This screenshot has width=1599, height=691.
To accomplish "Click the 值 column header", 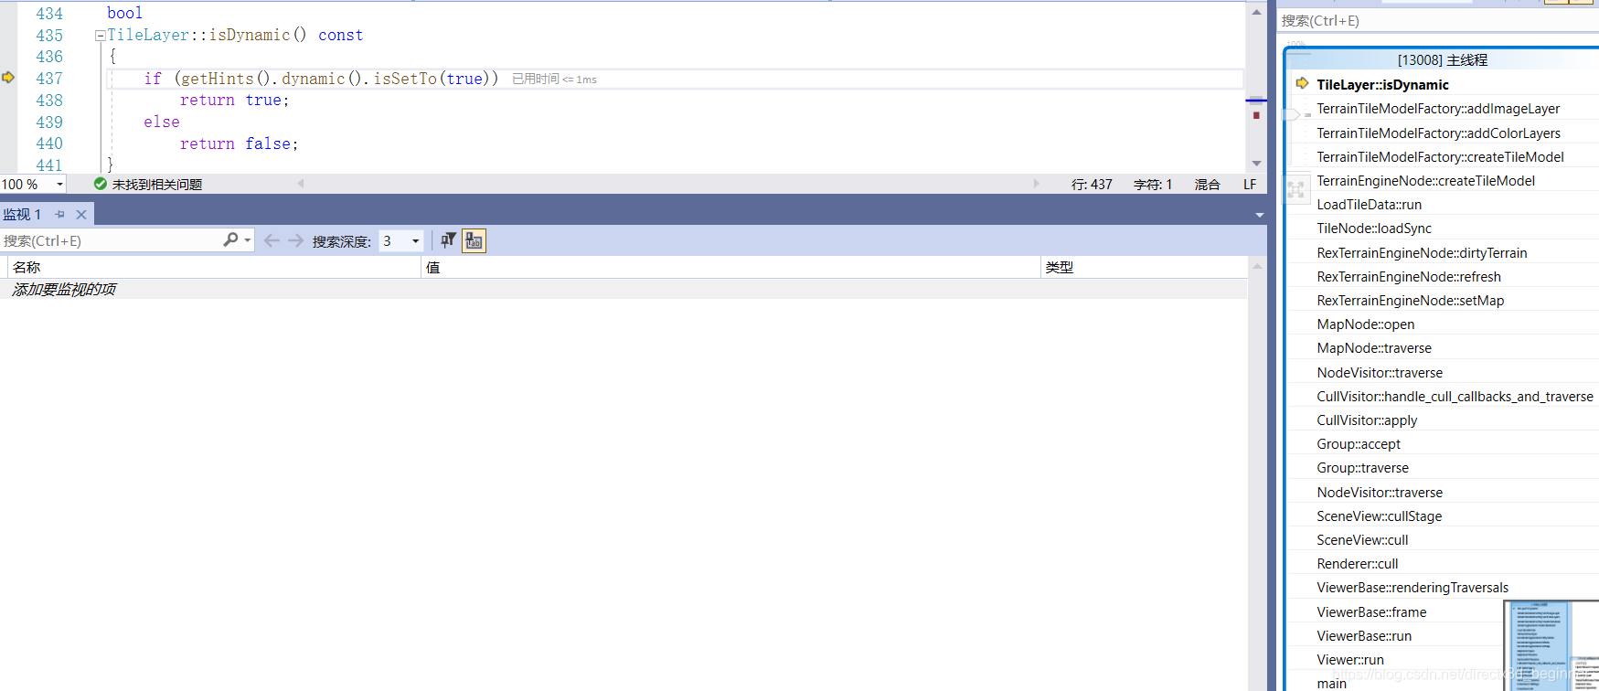I will pyautogui.click(x=730, y=267).
